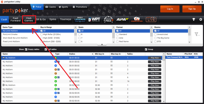The height and width of the screenshot is (104, 204).
Task: Check the 7 seats filter
Action: (79, 38)
